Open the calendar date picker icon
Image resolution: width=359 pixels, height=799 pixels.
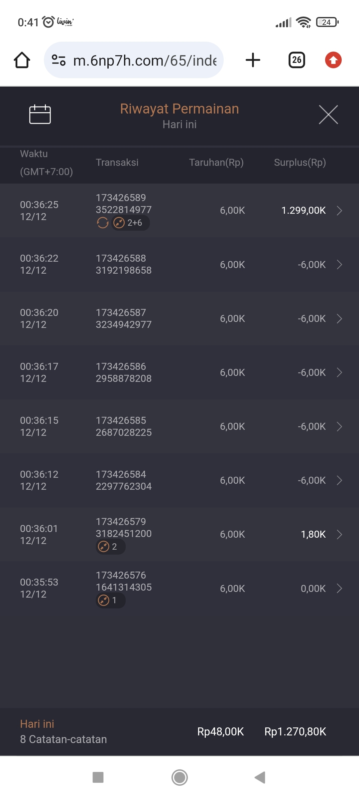tap(40, 114)
